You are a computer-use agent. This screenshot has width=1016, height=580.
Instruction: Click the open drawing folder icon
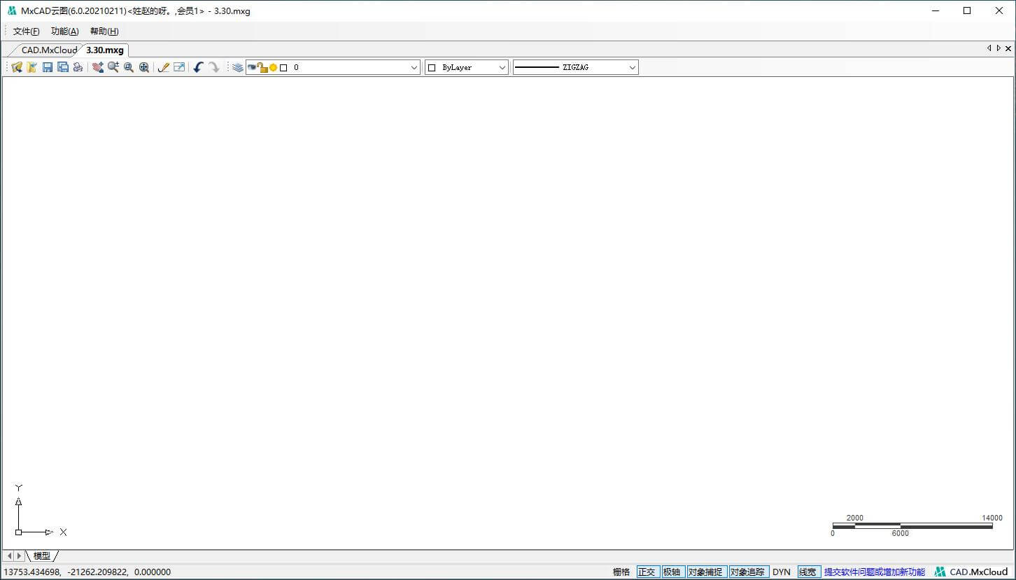coord(17,67)
